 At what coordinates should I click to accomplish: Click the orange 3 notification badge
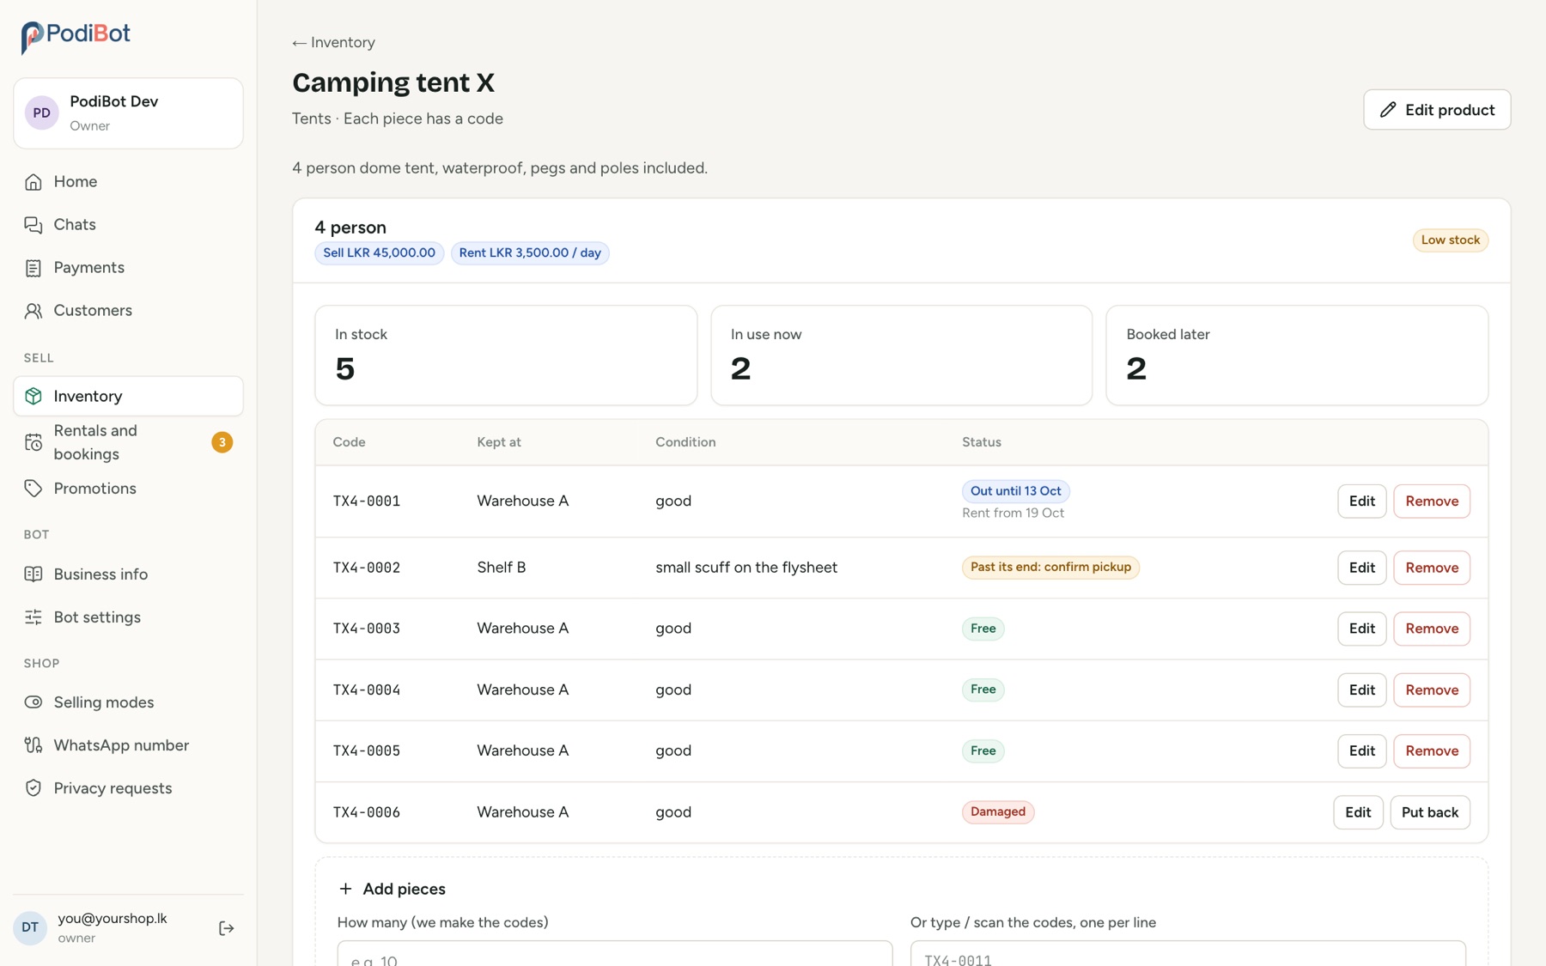222,442
